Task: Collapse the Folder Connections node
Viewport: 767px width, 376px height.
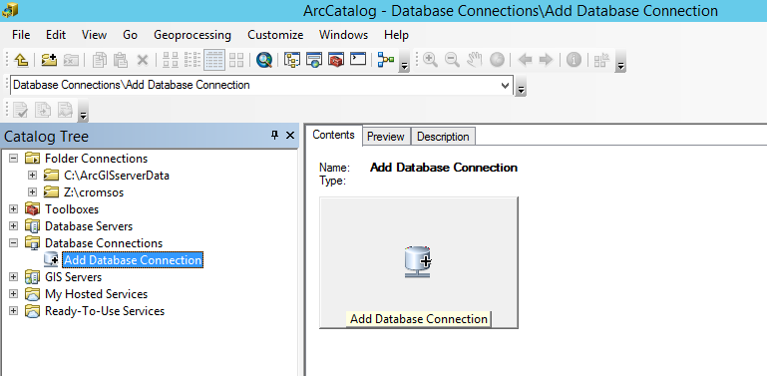Action: [x=14, y=159]
